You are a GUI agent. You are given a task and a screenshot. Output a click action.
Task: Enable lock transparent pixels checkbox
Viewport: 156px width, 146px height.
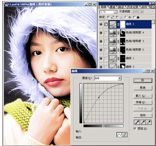(109, 17)
